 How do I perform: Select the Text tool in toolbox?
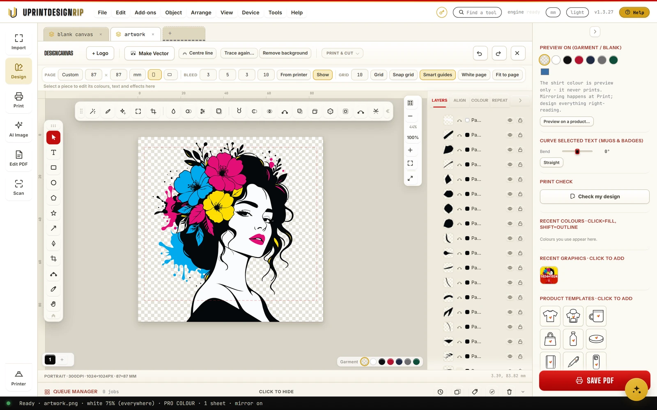pyautogui.click(x=53, y=153)
